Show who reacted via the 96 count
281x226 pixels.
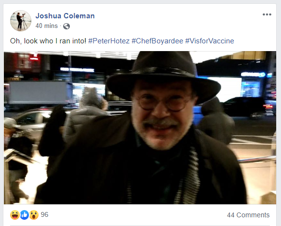tap(44, 214)
